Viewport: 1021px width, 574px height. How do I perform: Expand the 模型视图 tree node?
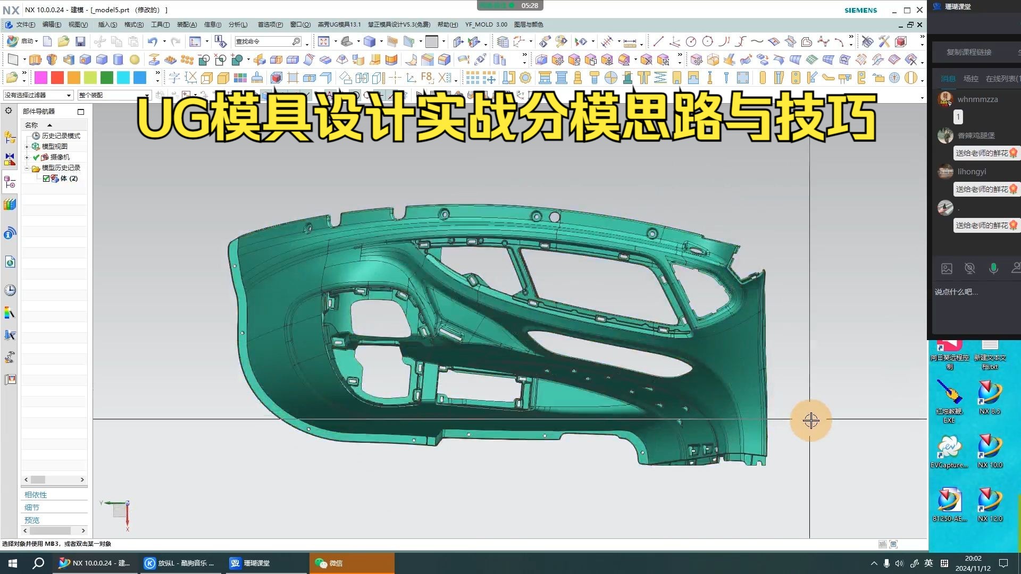27,147
